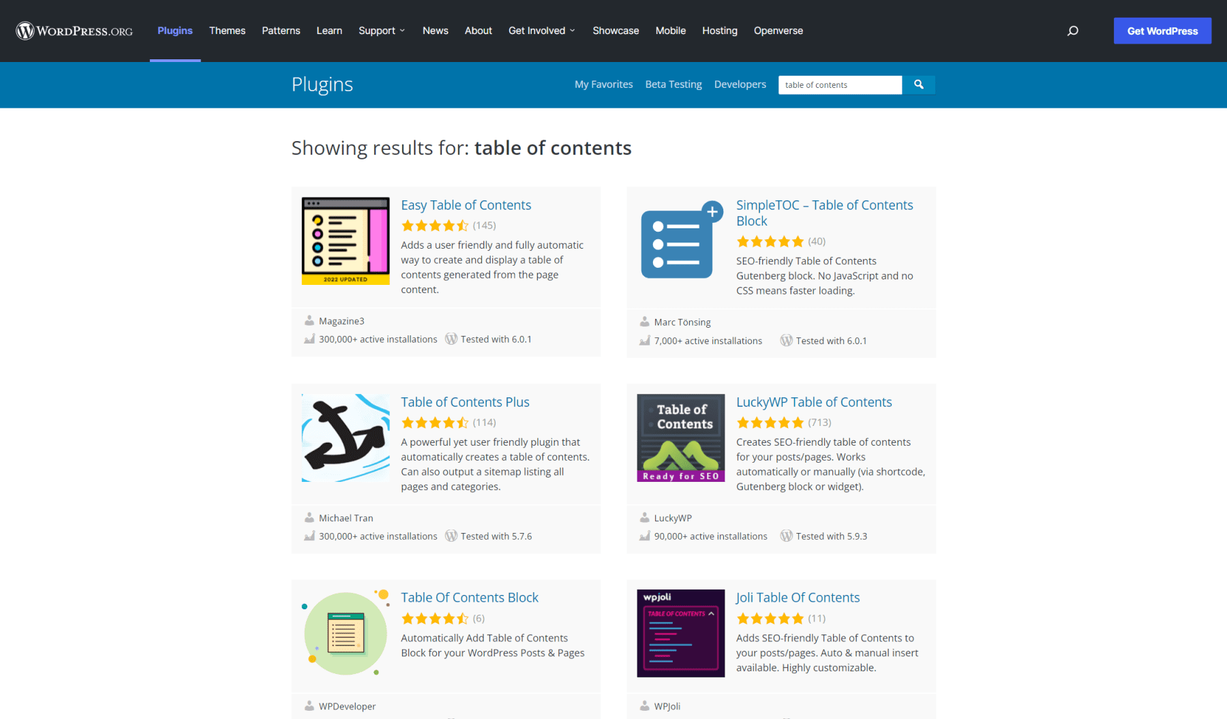Click the blue search button beside the search box
The width and height of the screenshot is (1227, 719).
coord(919,85)
